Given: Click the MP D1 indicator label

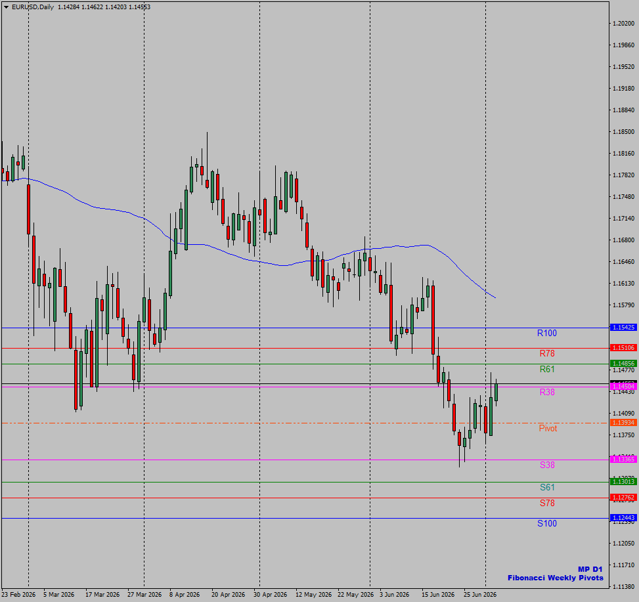Looking at the screenshot, I should pyautogui.click(x=590, y=569).
